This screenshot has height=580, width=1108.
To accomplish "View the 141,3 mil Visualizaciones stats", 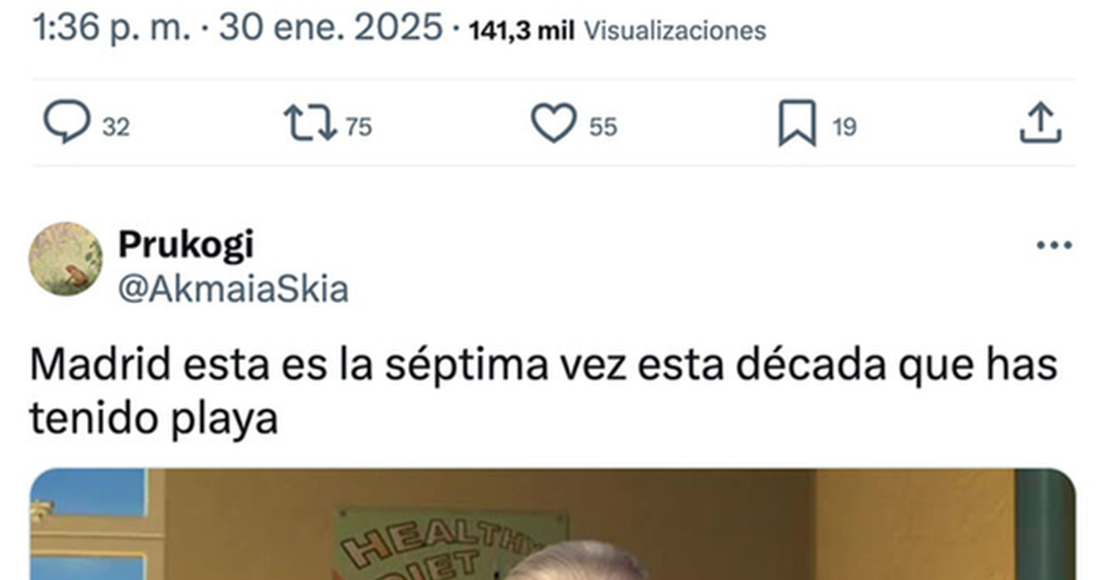I will 618,31.
